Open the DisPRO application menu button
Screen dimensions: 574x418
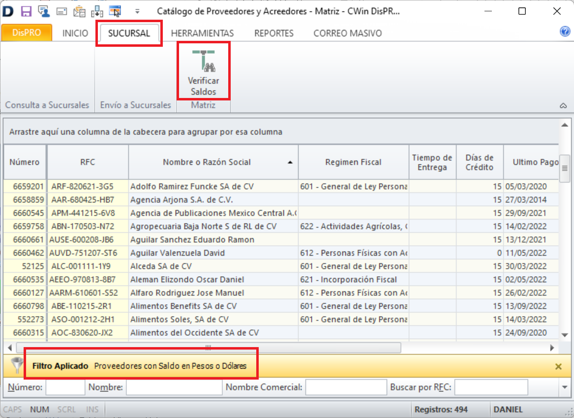pos(27,33)
